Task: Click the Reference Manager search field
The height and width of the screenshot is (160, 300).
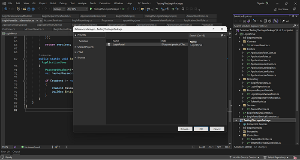Action: [x=204, y=36]
